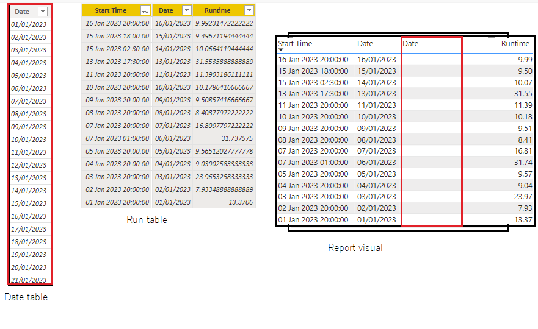Screen dimensions: 538x329
Task: Select 20/01/2023 in the Date table
Action: pyautogui.click(x=29, y=267)
